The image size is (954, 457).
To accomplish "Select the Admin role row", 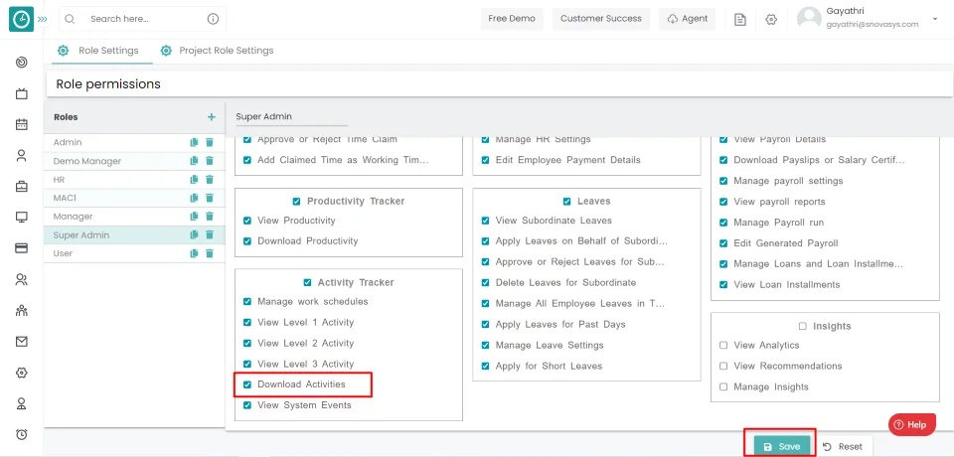I will pos(134,142).
